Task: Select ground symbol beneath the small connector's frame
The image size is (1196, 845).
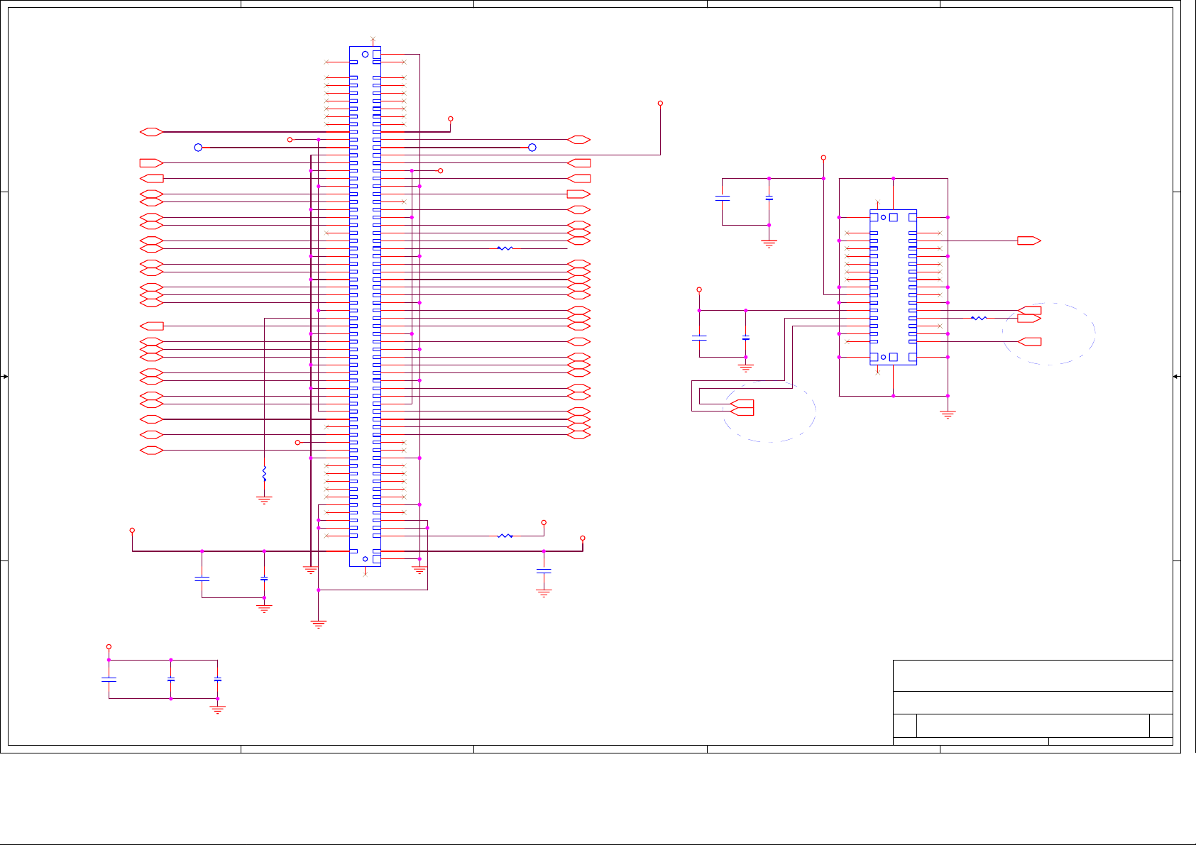Action: (x=948, y=415)
